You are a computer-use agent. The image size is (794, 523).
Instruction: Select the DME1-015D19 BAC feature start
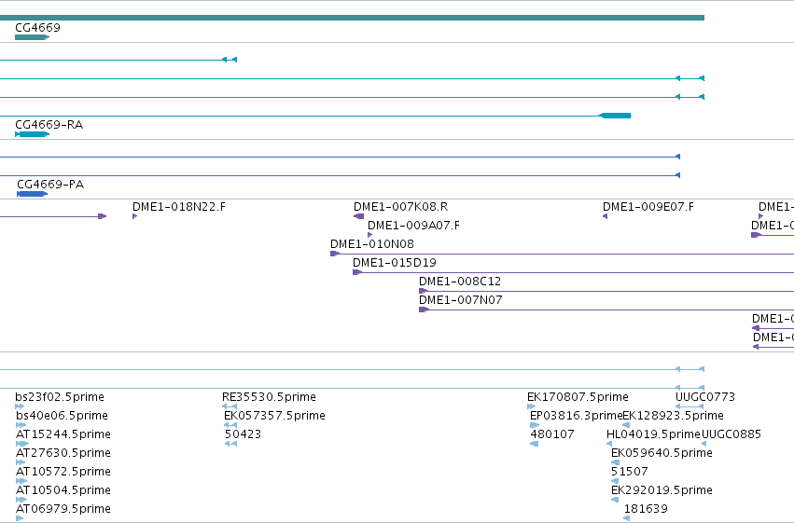click(x=357, y=272)
